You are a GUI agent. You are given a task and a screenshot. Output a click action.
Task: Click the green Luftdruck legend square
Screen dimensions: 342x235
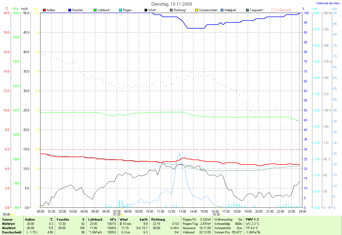(95, 10)
